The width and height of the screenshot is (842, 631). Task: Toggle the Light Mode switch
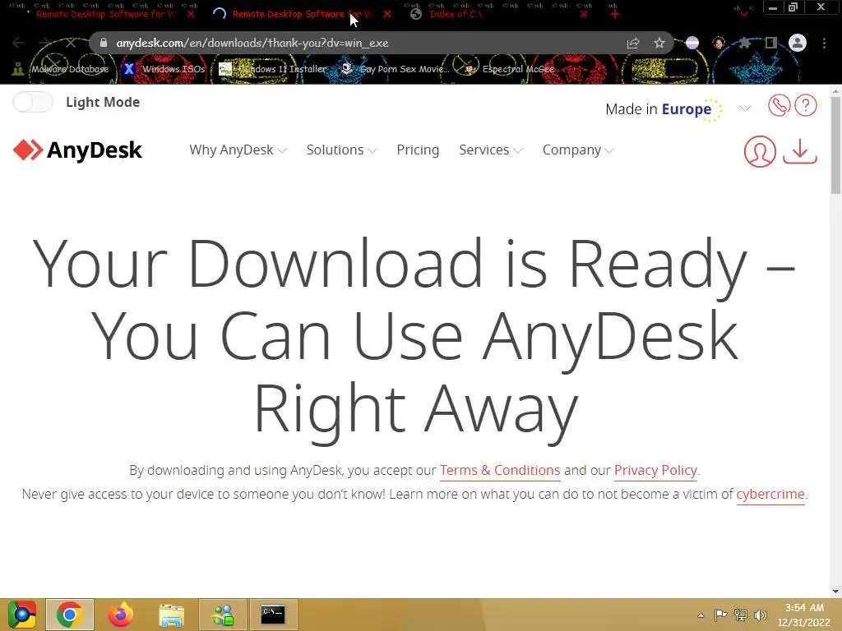click(x=33, y=102)
